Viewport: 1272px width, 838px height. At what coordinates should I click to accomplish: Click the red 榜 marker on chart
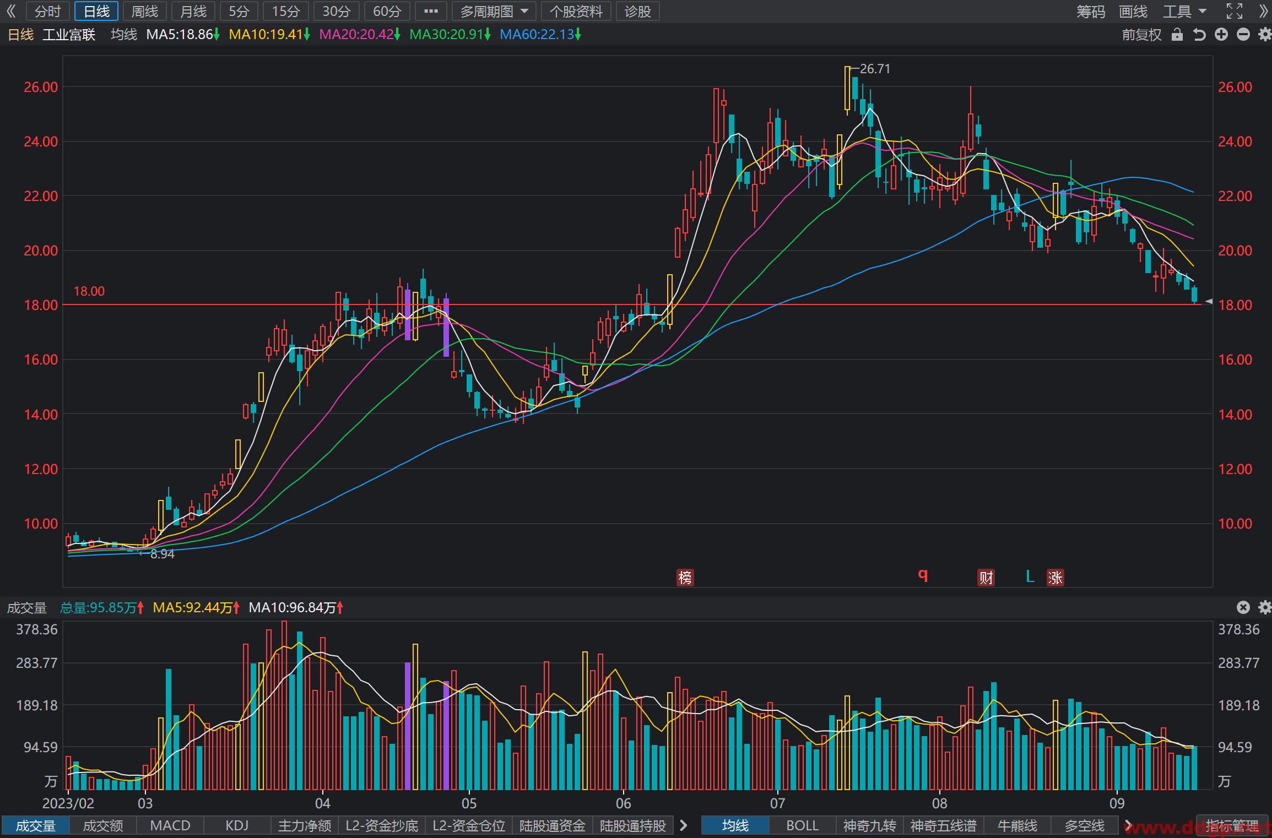(685, 578)
